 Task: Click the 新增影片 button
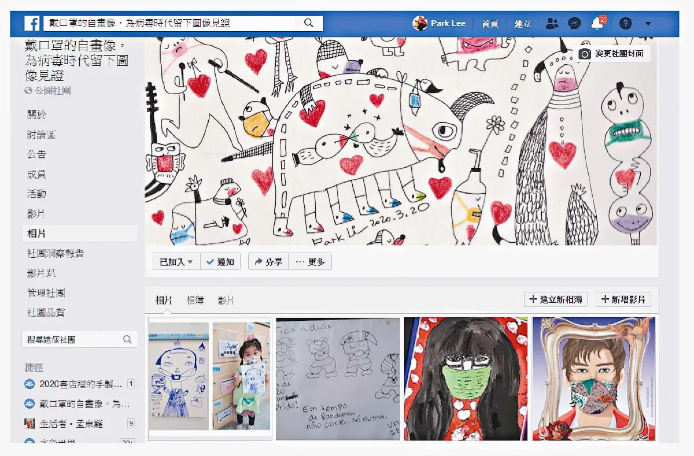tap(623, 299)
